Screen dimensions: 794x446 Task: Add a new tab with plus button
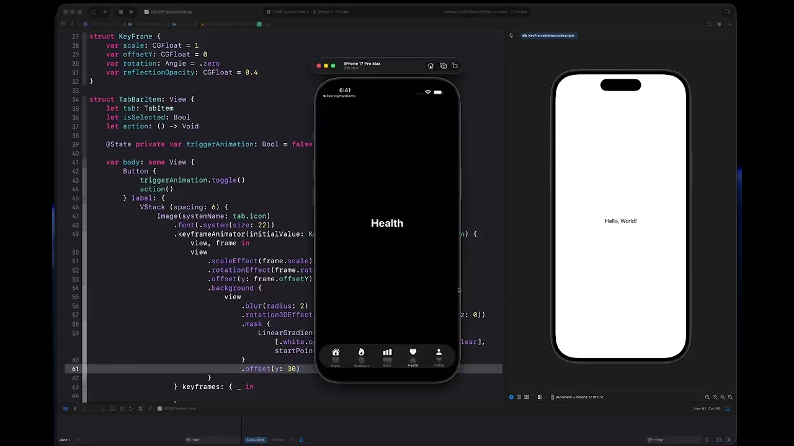(105, 12)
